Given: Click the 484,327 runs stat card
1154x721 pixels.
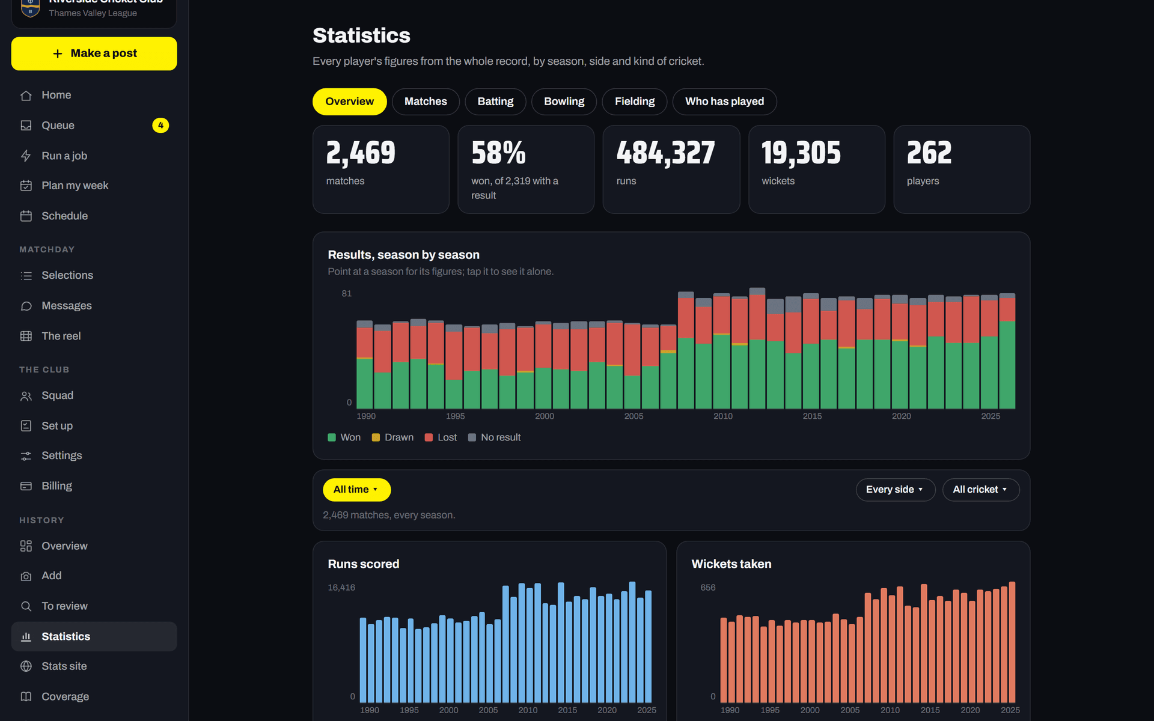Looking at the screenshot, I should [671, 169].
